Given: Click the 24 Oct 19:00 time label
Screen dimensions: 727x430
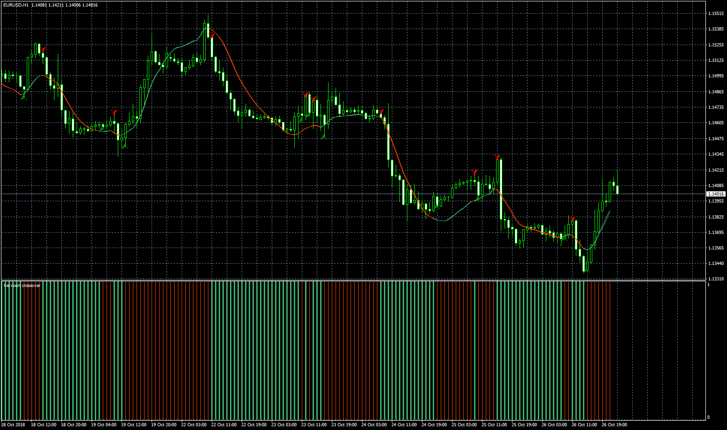Looking at the screenshot, I should coord(434,425).
